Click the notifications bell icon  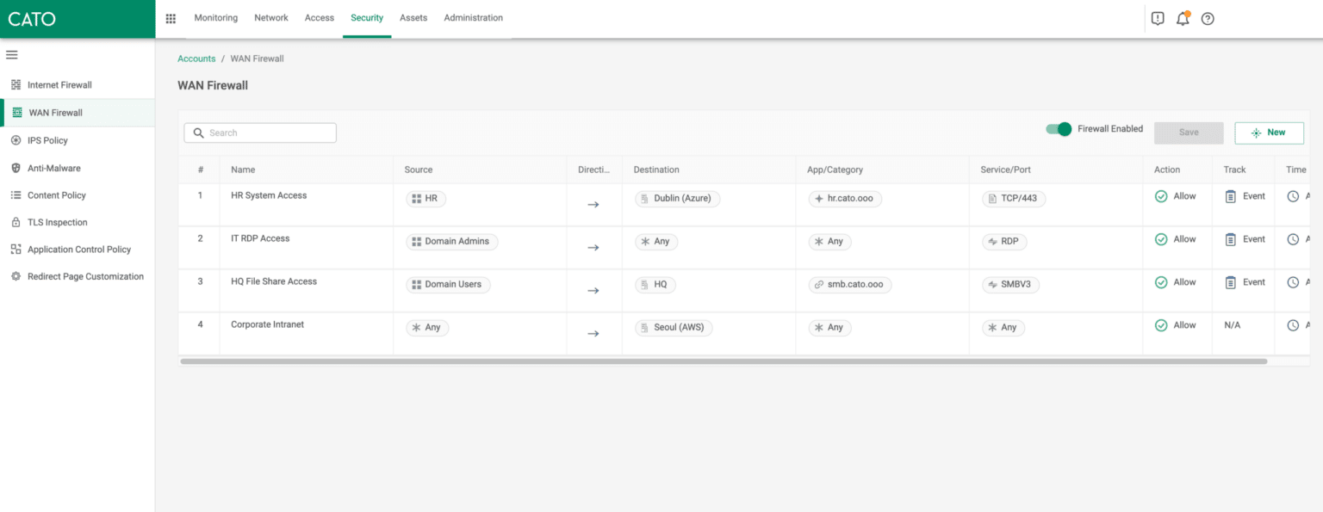[x=1183, y=18]
